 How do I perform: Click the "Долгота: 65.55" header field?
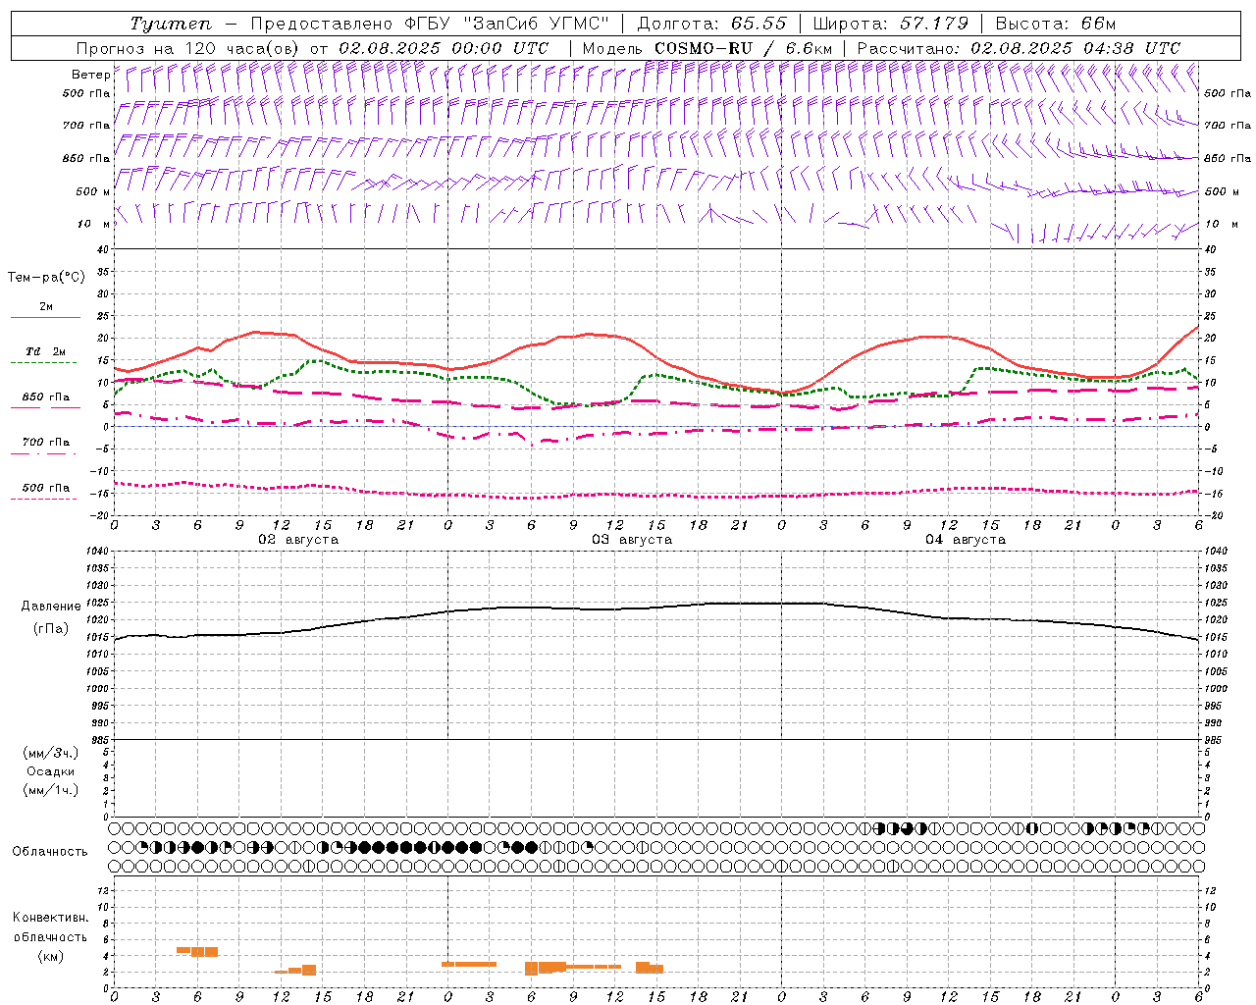(711, 24)
